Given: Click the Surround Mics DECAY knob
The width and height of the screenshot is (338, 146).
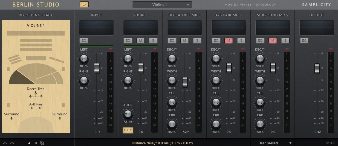Looking at the screenshot, I should pyautogui.click(x=260, y=58).
